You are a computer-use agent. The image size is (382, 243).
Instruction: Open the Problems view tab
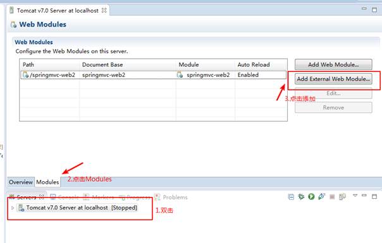point(171,197)
